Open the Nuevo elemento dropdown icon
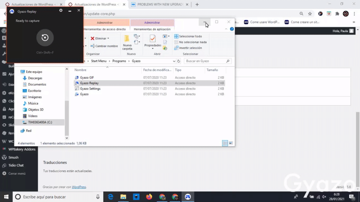Screen dimensions: 360x202 tap(137, 36)
